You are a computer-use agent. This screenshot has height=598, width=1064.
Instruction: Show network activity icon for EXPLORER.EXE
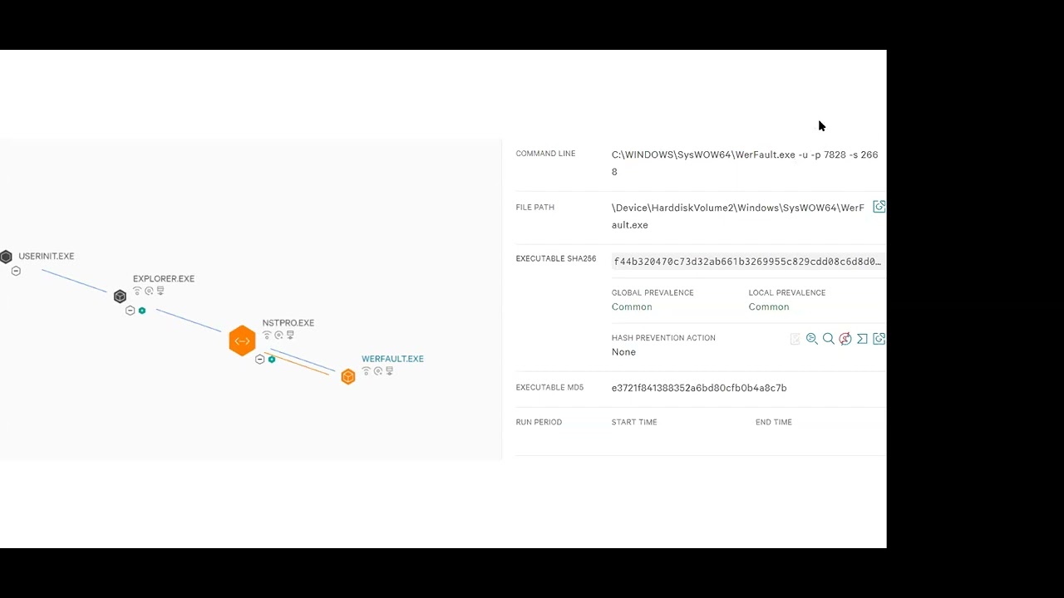tap(137, 291)
